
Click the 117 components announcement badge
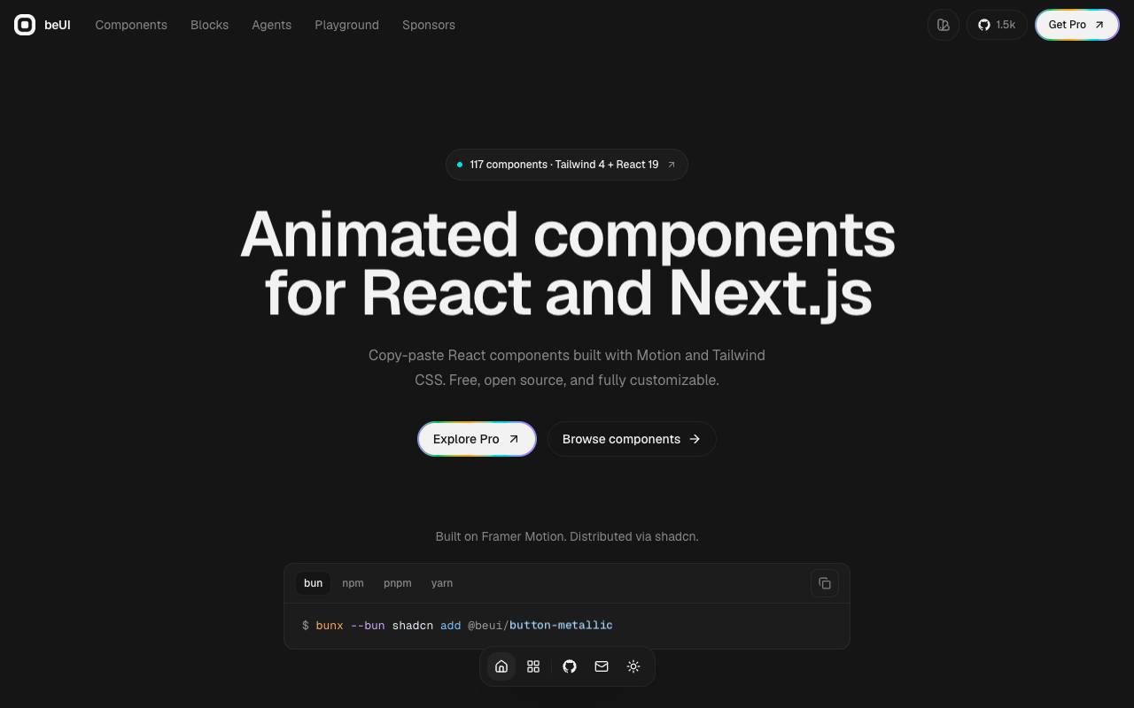point(567,165)
